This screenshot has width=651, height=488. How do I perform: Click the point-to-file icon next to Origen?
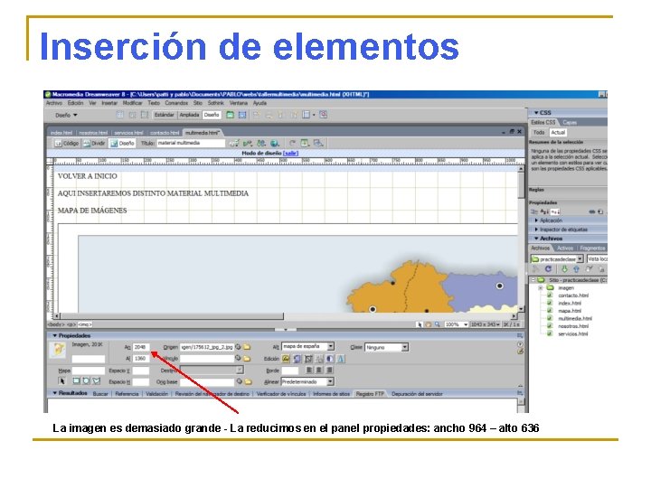(239, 347)
